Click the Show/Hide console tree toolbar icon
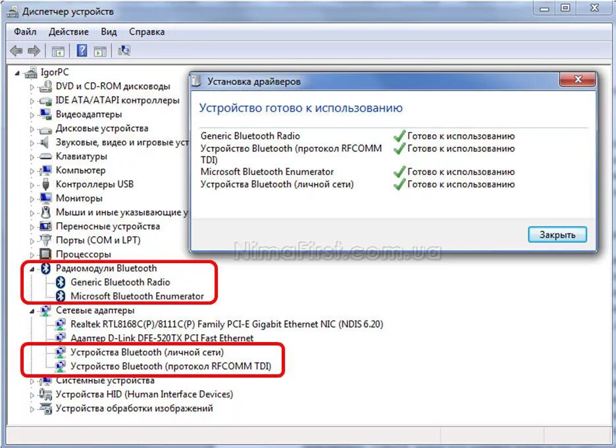 point(58,51)
